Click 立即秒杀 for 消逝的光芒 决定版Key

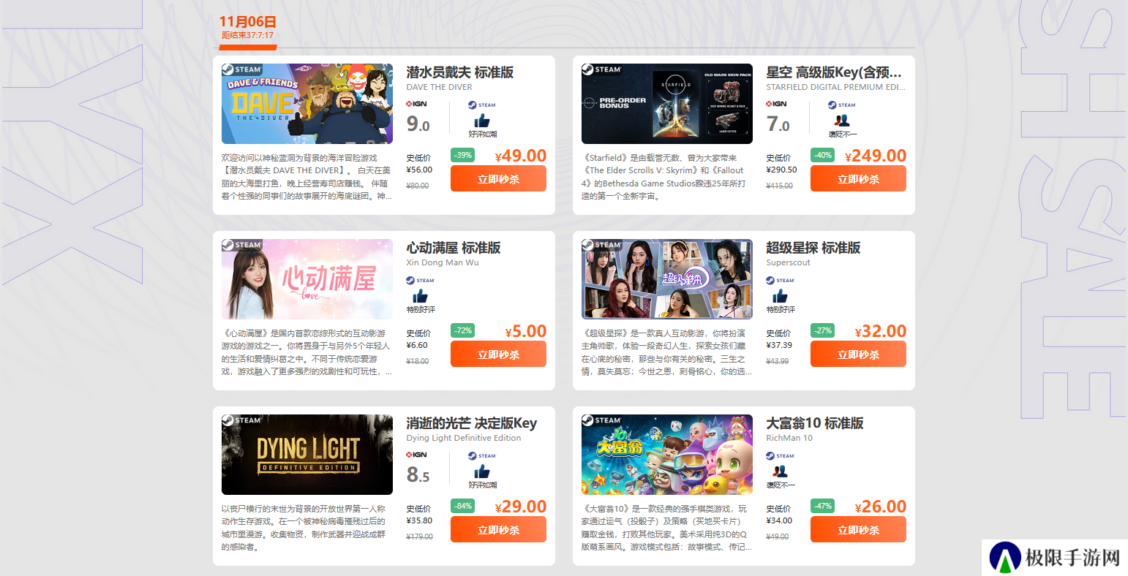[x=498, y=529]
